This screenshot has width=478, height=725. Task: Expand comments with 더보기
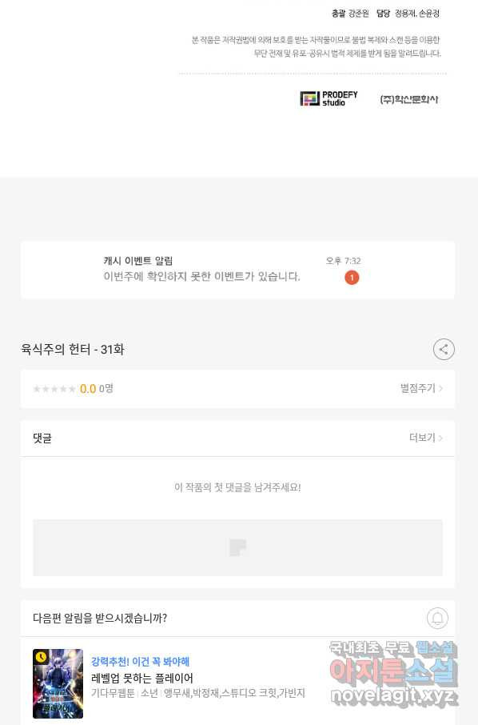(x=422, y=438)
